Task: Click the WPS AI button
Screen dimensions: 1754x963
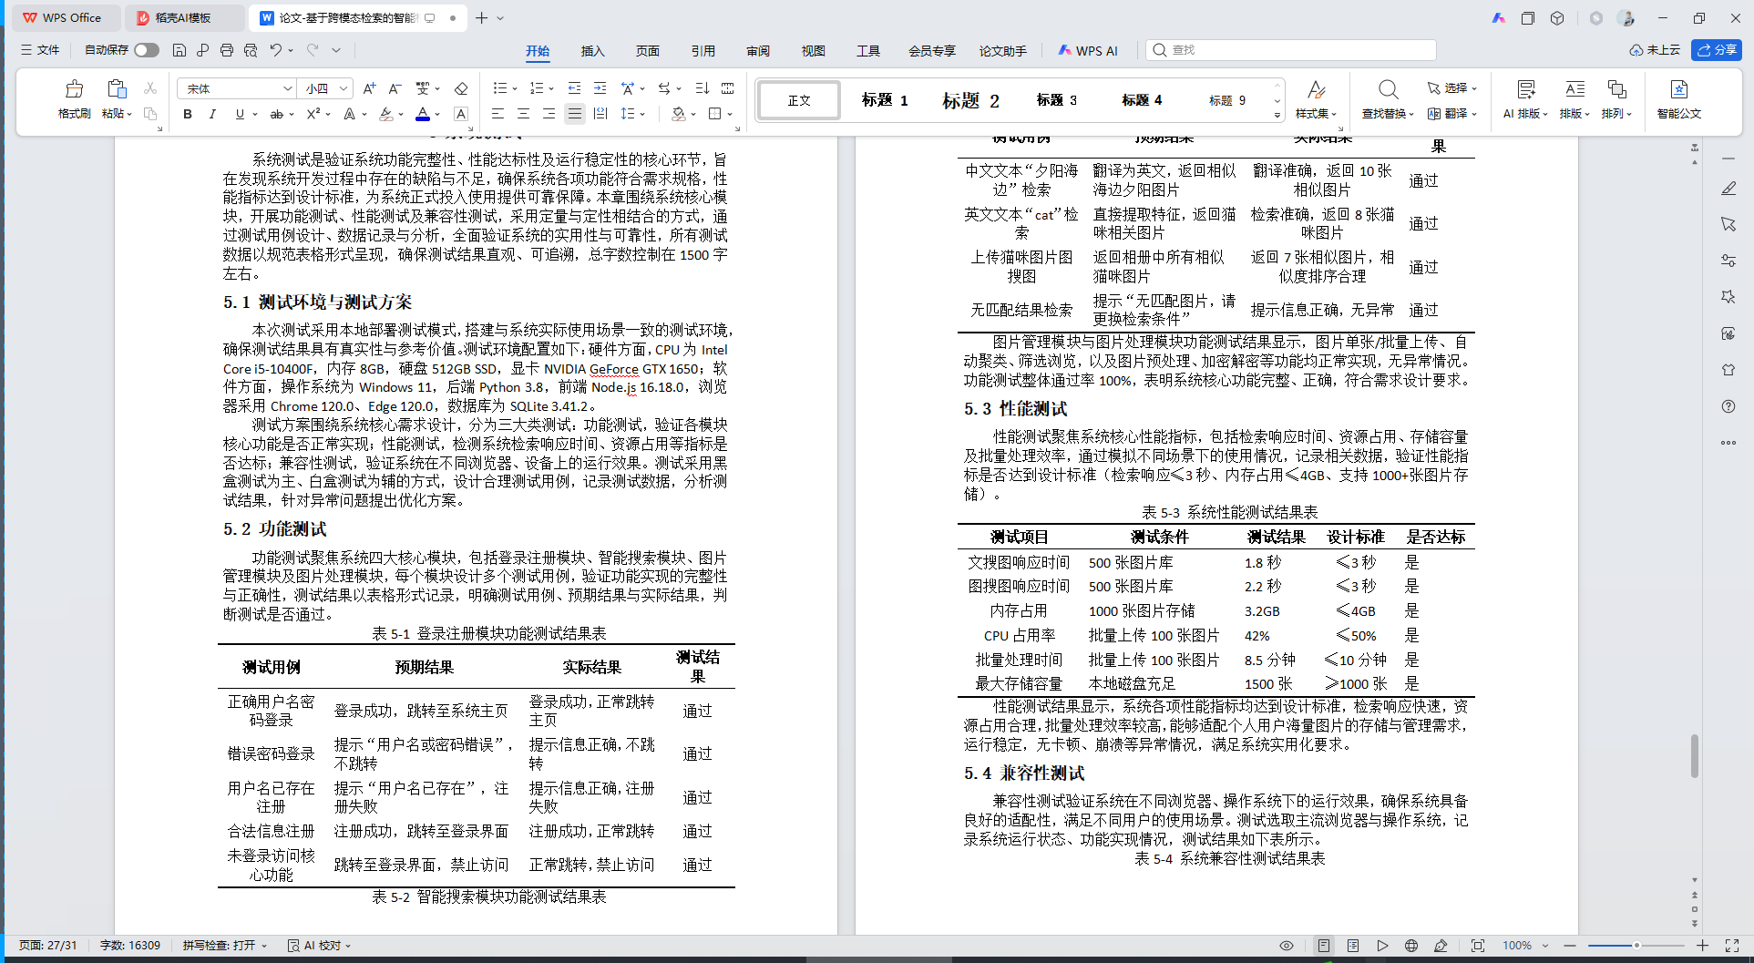Action: coord(1088,51)
